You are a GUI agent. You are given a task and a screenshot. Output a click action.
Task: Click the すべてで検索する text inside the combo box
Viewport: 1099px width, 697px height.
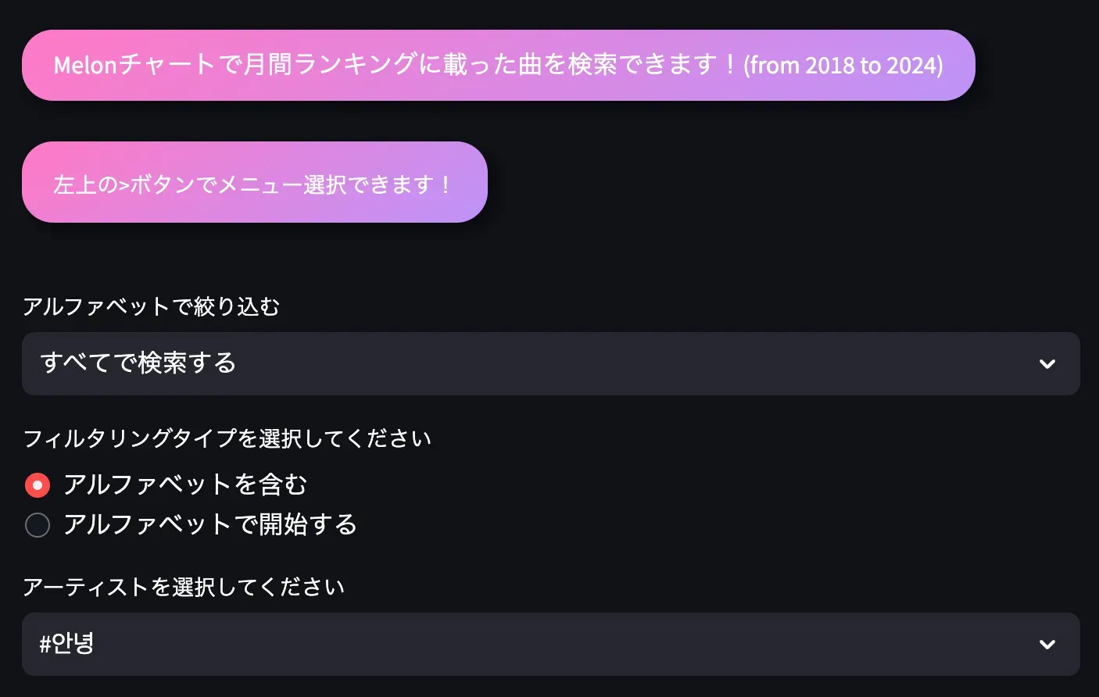pyautogui.click(x=138, y=363)
